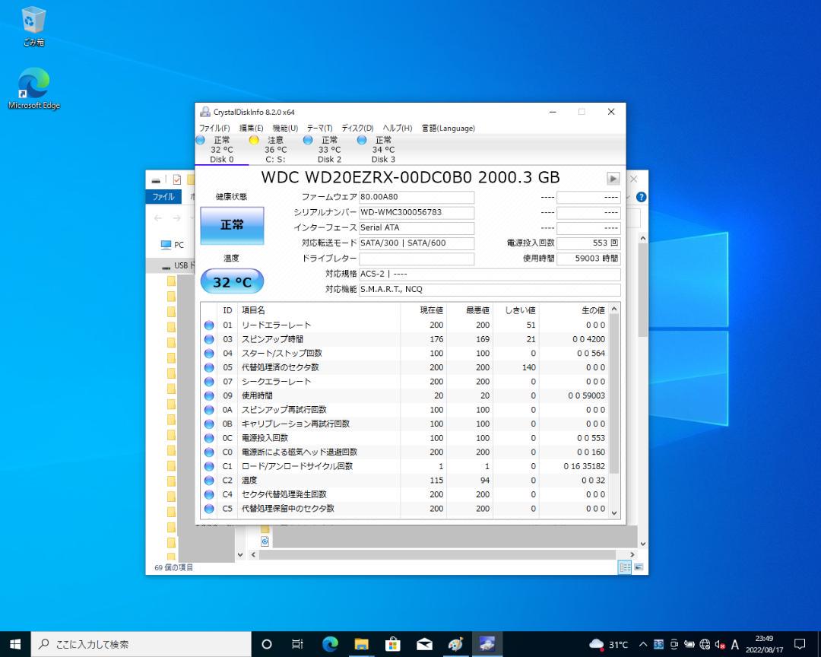Click transfer mode field SATA/300 | SATA/600
The height and width of the screenshot is (657, 821).
pyautogui.click(x=417, y=243)
